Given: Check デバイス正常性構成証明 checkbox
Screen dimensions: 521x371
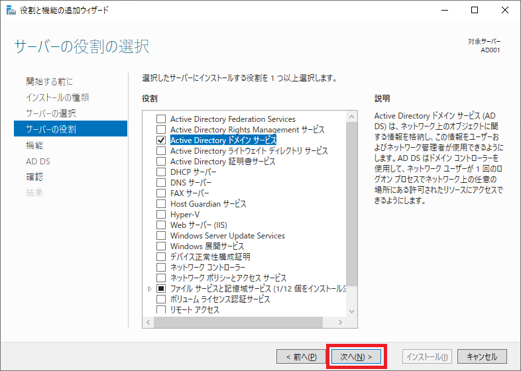Looking at the screenshot, I should [161, 257].
